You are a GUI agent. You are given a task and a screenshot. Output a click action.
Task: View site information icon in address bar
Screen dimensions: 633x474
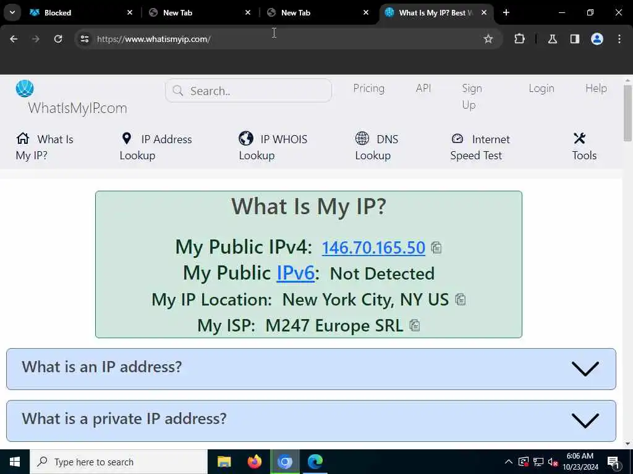pyautogui.click(x=84, y=39)
